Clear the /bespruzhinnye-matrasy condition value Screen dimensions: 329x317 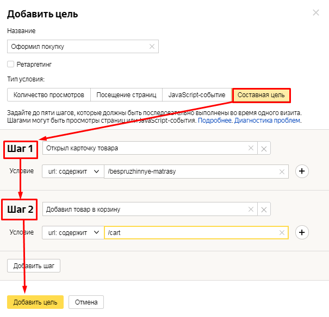282,172
